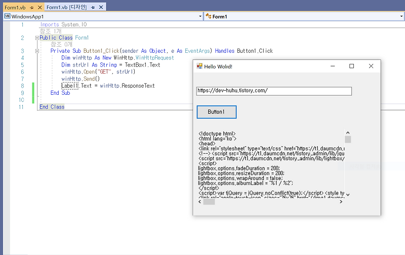405x255 pixels.
Task: Click the URL text box in Hello Wolrd!
Action: click(x=274, y=91)
